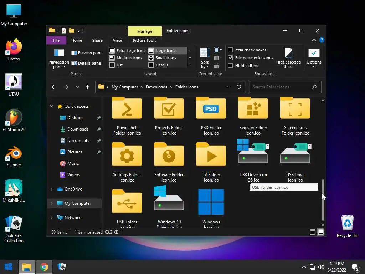Open recent locations dropdown arrow
This screenshot has height=274, width=365.
[x=77, y=87]
